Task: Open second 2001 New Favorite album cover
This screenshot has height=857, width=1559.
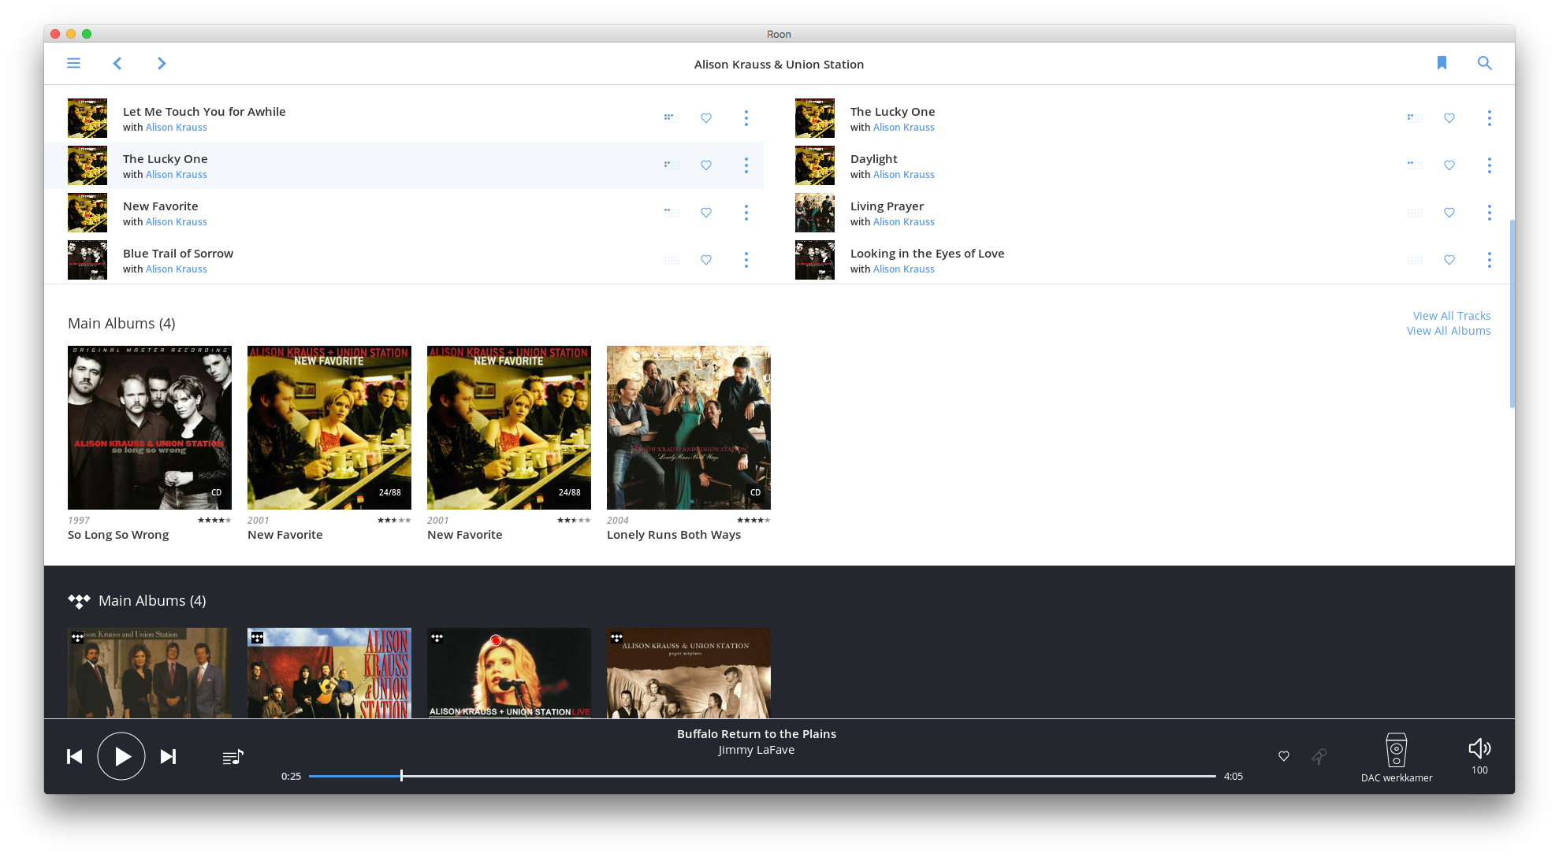Action: [x=509, y=428]
